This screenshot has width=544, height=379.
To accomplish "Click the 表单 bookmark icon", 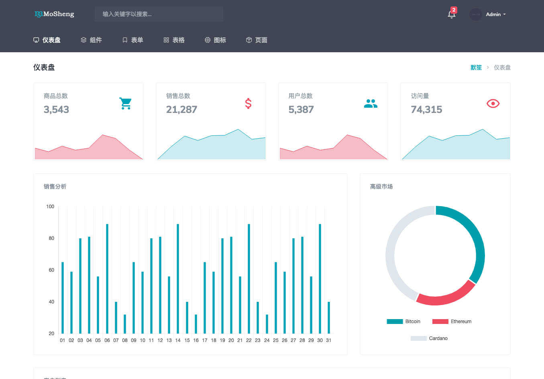I will pyautogui.click(x=125, y=40).
